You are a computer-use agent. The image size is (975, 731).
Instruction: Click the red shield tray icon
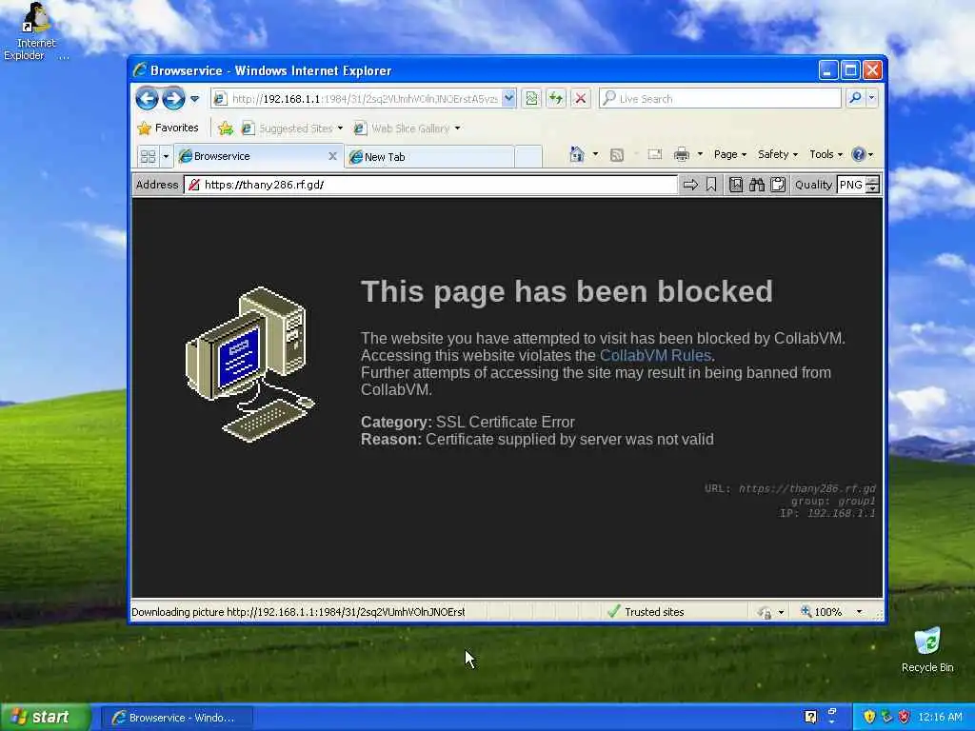click(905, 717)
